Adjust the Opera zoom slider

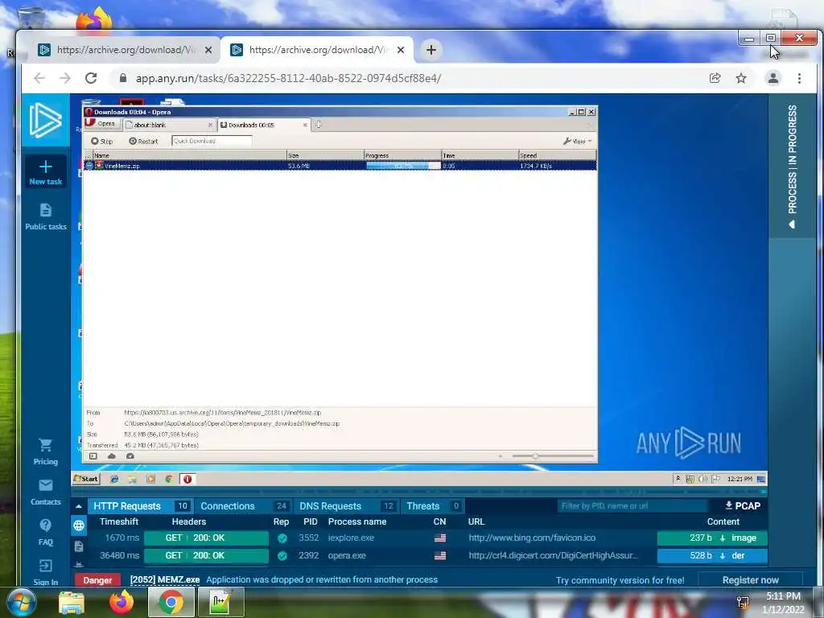tap(535, 456)
